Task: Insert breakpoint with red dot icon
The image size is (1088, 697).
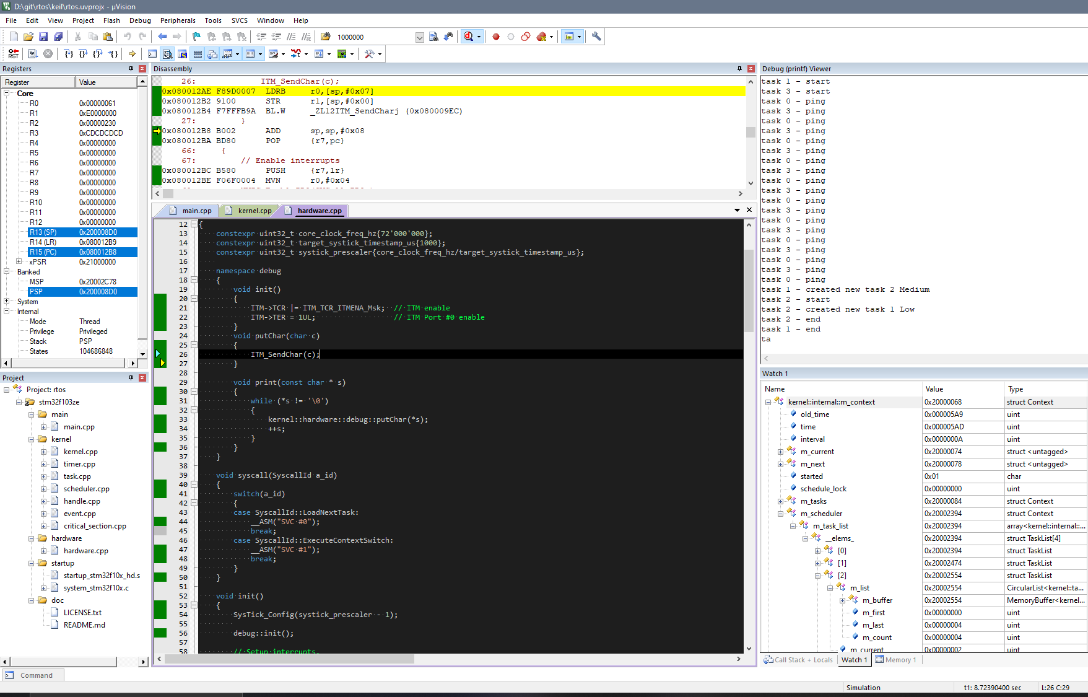Action: click(x=496, y=37)
